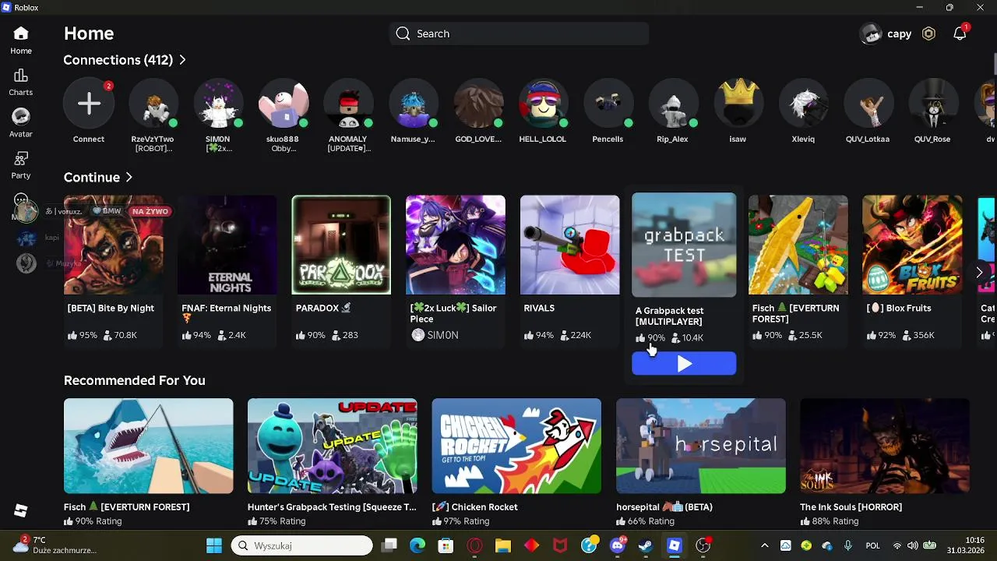Open Xleviq's connection avatar

point(803,104)
